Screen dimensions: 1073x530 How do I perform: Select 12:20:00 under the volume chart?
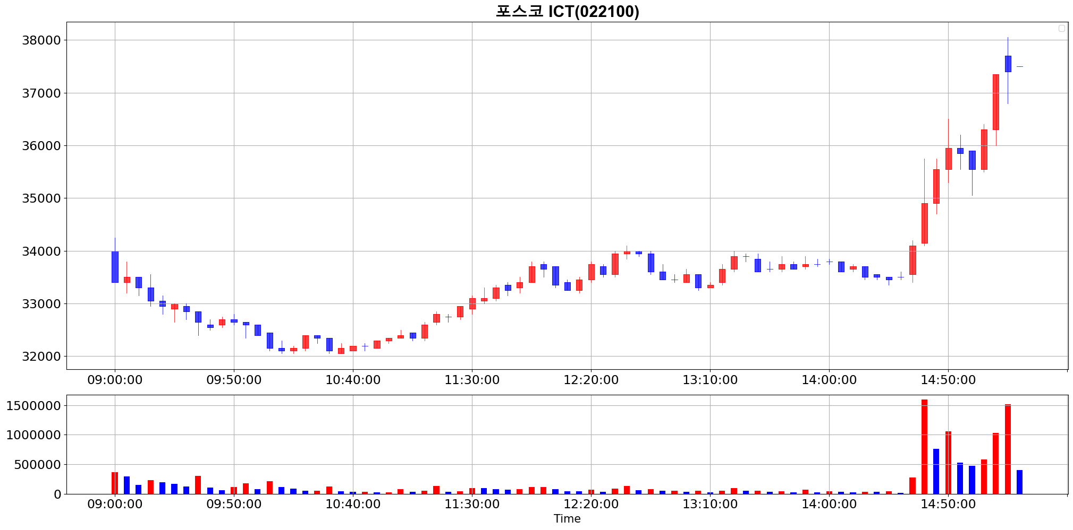coord(591,504)
